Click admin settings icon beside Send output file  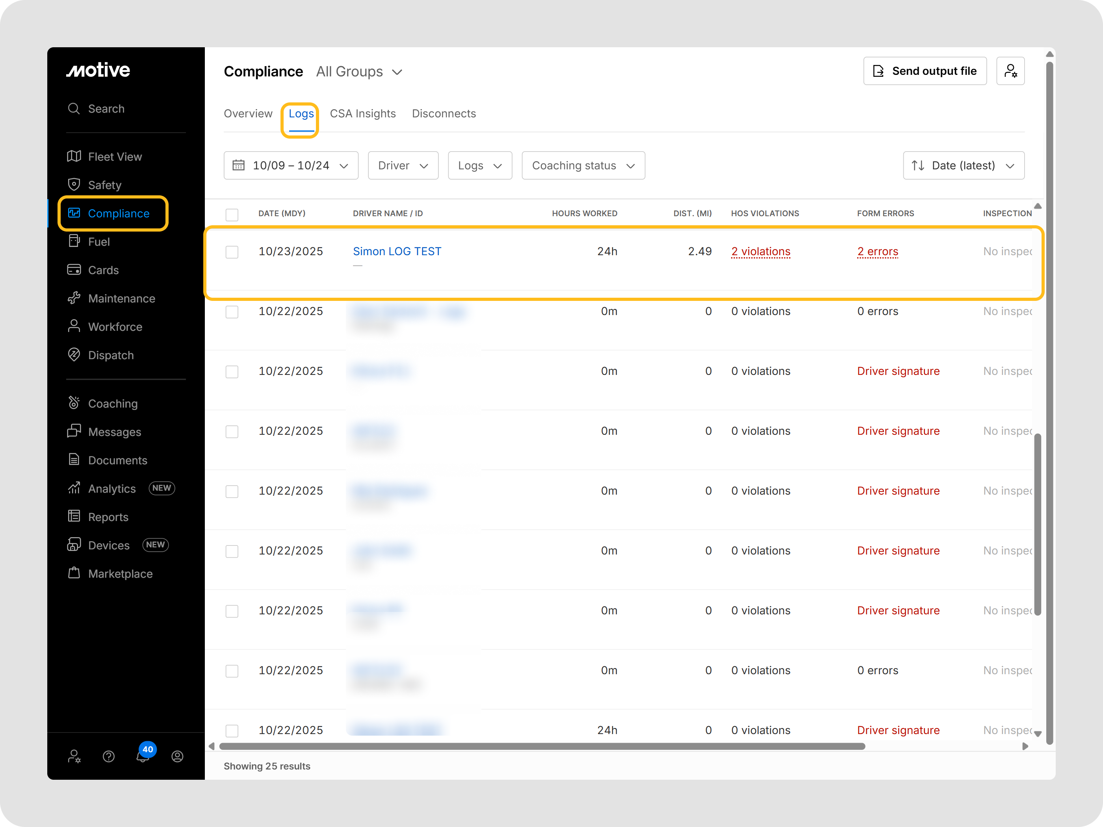point(1010,71)
